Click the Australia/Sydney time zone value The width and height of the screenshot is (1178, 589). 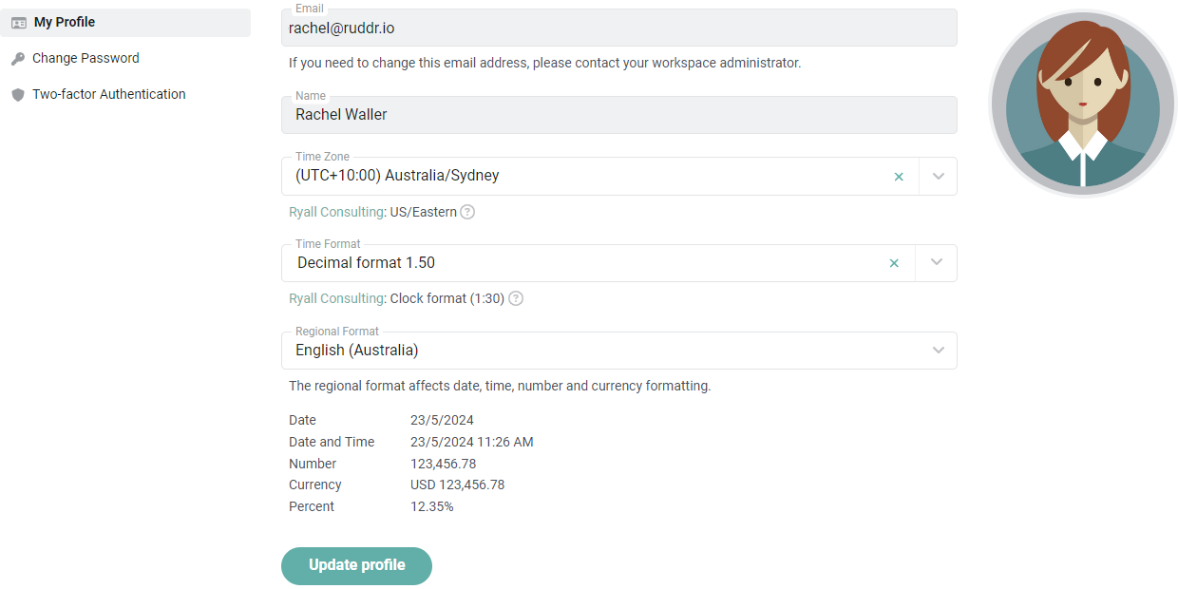coord(397,176)
